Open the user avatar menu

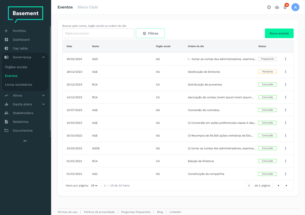(295, 8)
